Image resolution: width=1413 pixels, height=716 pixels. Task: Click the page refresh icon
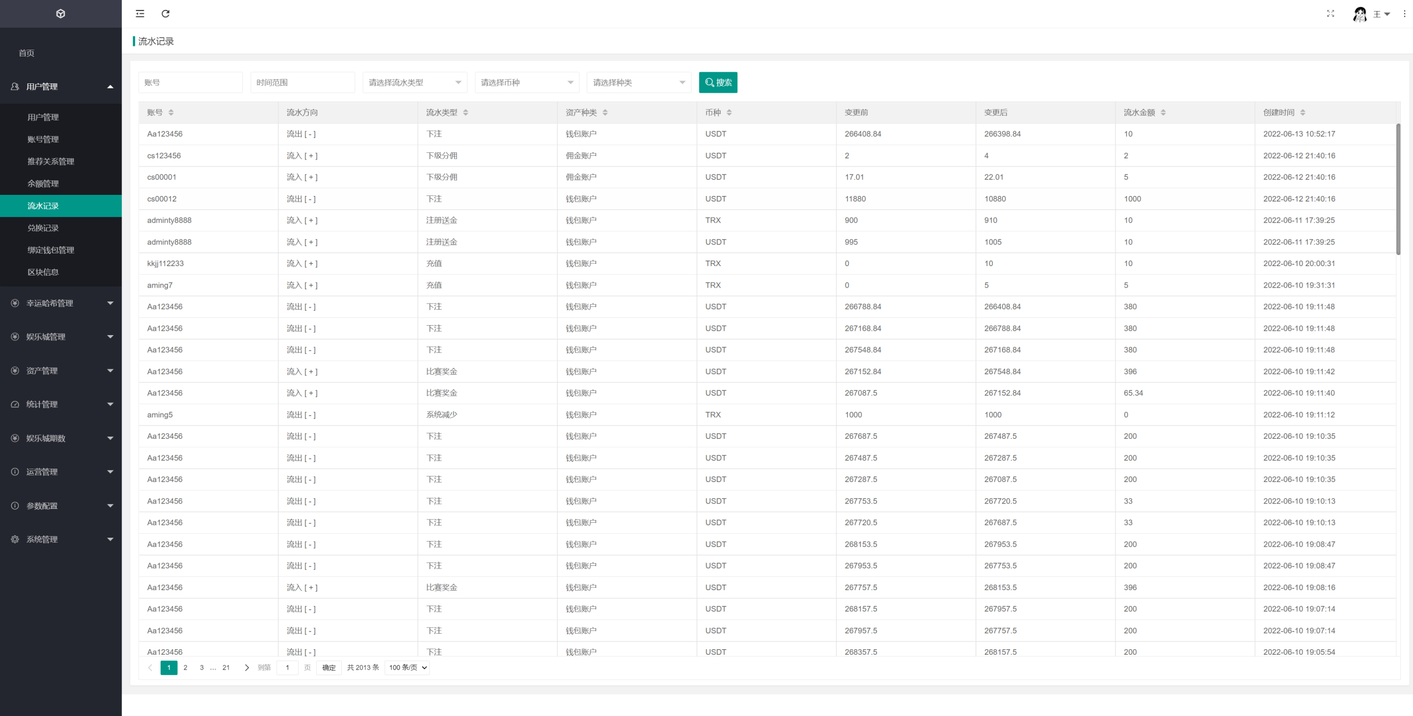(x=166, y=14)
